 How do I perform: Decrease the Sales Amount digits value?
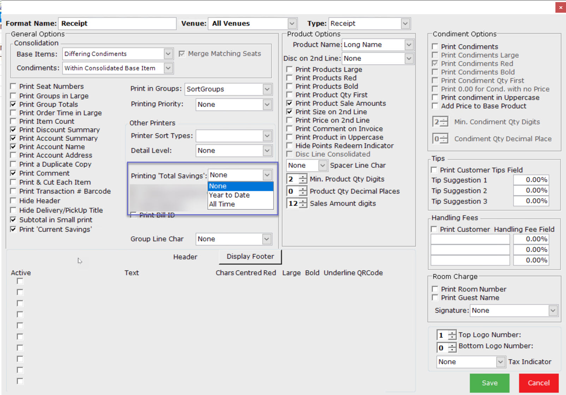tap(302, 206)
